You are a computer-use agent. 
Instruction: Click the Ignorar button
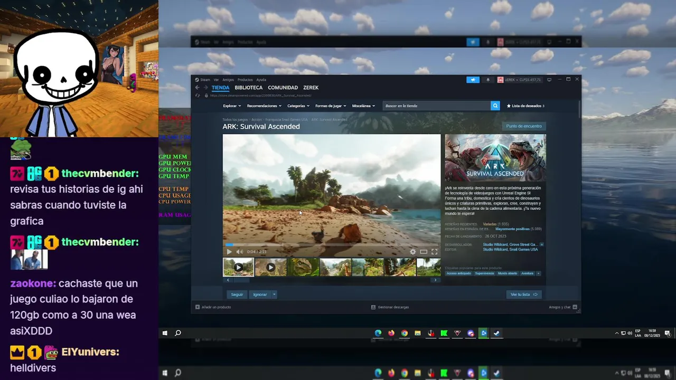pyautogui.click(x=260, y=294)
